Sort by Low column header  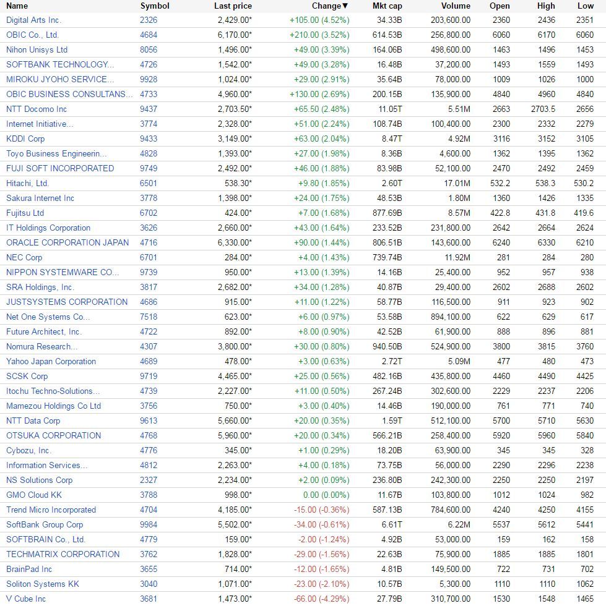[586, 6]
